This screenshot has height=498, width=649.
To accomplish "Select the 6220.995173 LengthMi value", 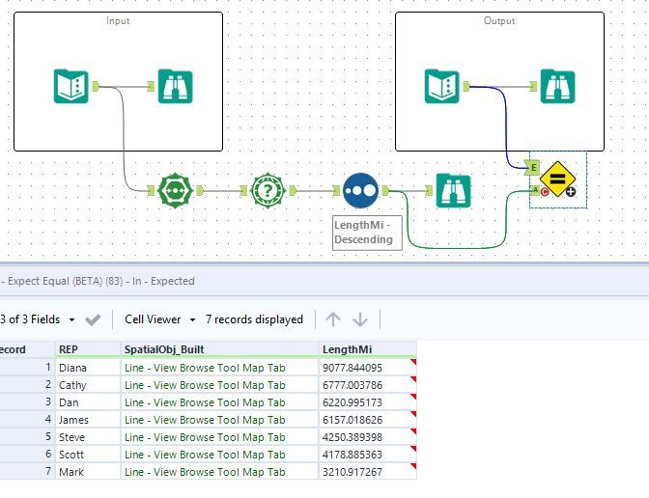I will [x=368, y=402].
